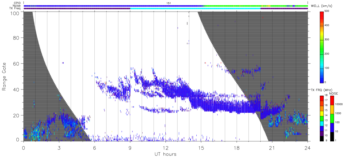Click the cyan segment of TX Freq bar
Image resolution: width=346 pixels, height=160 pixels.
coord(195,8)
